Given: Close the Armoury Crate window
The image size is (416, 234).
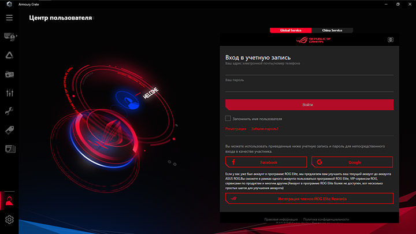Looking at the screenshot, I should click(410, 4).
